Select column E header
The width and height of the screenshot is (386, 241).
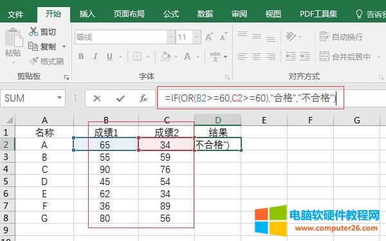(x=264, y=120)
